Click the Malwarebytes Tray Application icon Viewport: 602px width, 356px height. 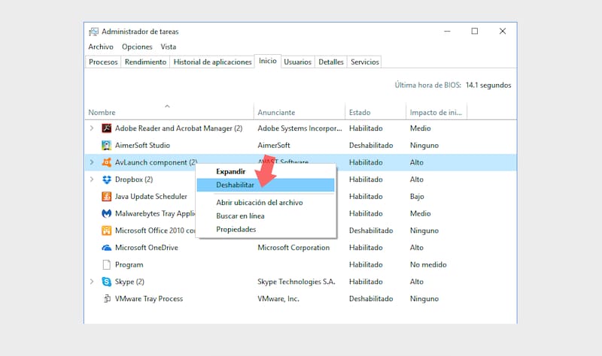pos(106,213)
